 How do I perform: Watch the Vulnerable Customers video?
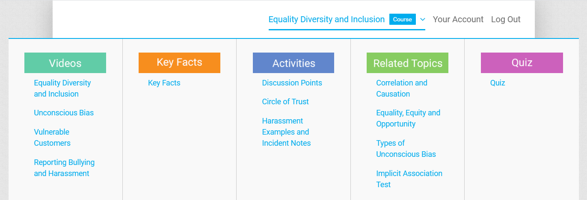(52, 138)
